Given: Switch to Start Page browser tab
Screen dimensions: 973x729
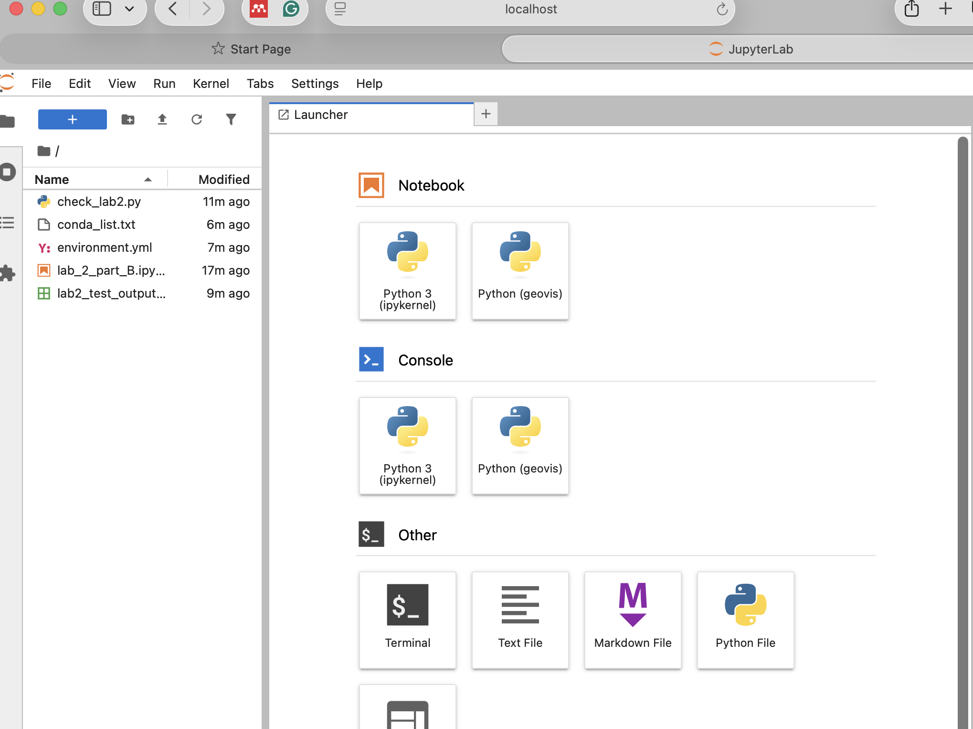Looking at the screenshot, I should click(251, 49).
